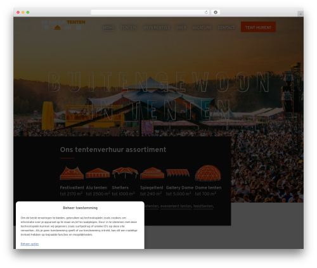Open the Home menu item
This screenshot has width=317, height=268.
pos(109,28)
